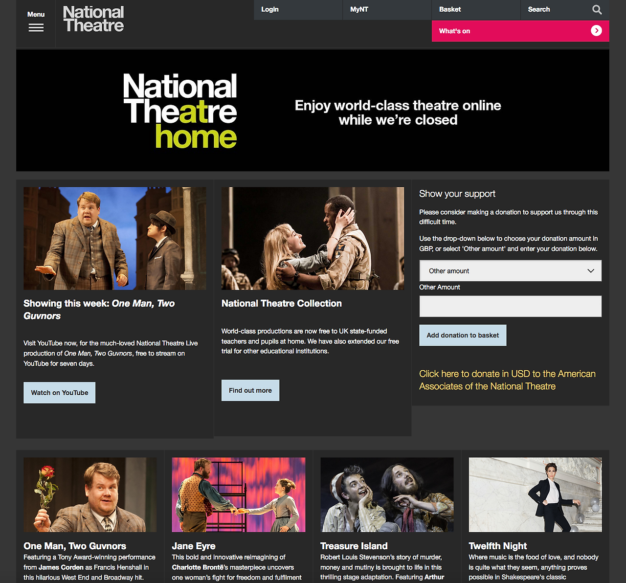Open the Treasure Island thumbnail image
Screen dimensions: 626x583
(387, 495)
